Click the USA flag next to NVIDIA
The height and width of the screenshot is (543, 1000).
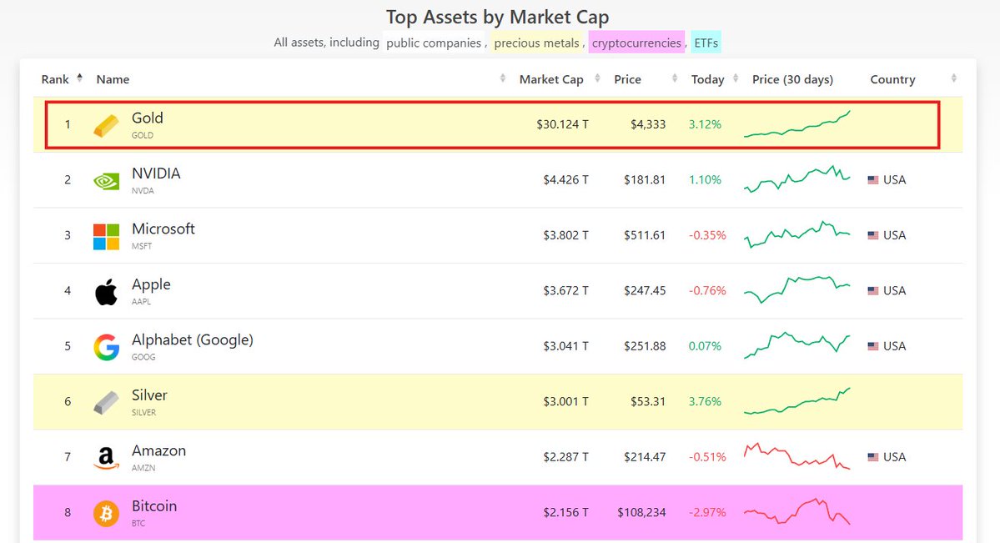[874, 179]
